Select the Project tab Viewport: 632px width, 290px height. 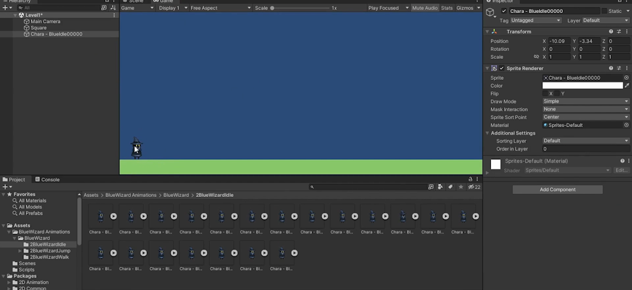(13, 179)
